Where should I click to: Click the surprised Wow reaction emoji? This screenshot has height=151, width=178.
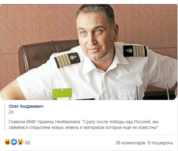[x=20, y=142]
